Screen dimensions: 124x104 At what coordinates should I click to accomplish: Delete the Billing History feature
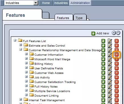pos(117,64)
